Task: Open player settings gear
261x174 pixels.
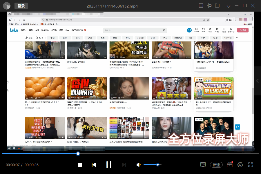Action: pyautogui.click(x=240, y=165)
